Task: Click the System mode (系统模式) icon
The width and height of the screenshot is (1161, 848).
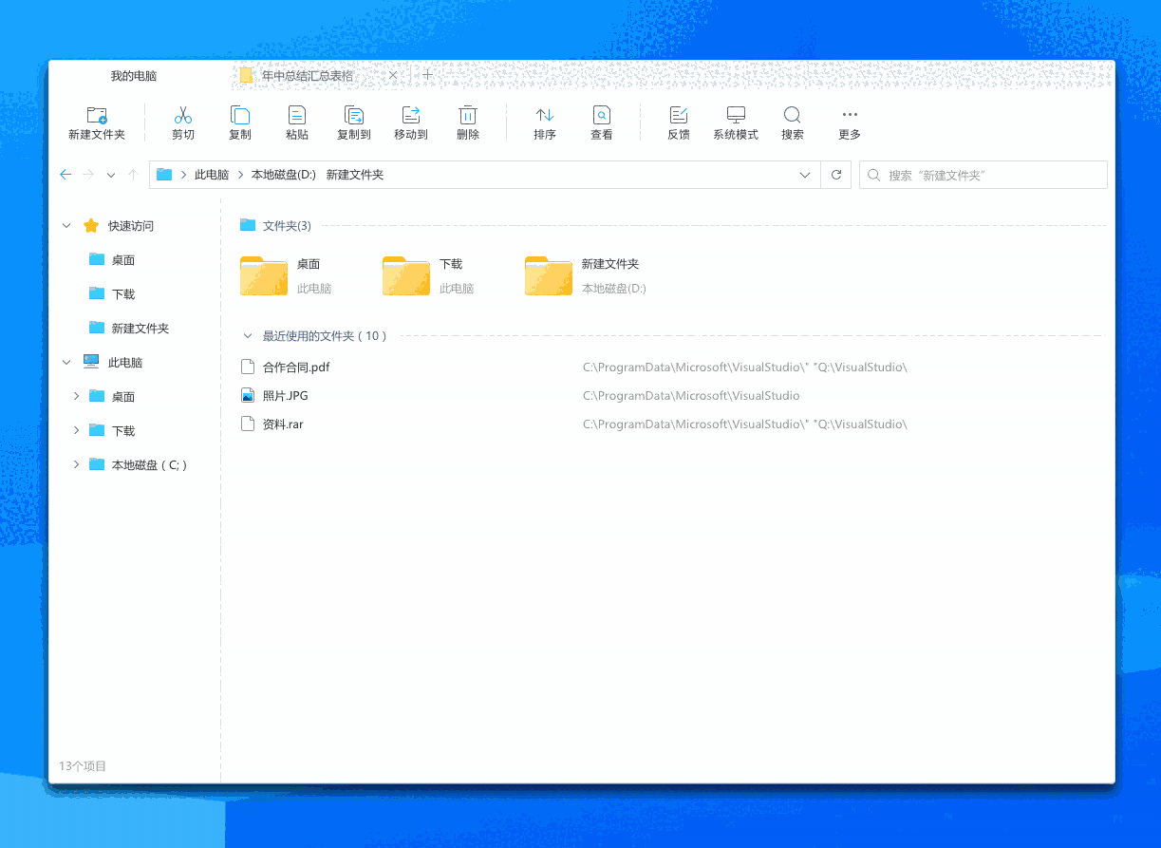Action: pyautogui.click(x=736, y=116)
